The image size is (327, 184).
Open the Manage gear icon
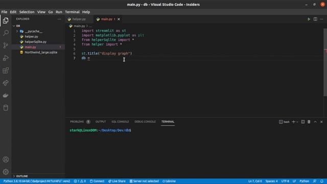(x=6, y=172)
